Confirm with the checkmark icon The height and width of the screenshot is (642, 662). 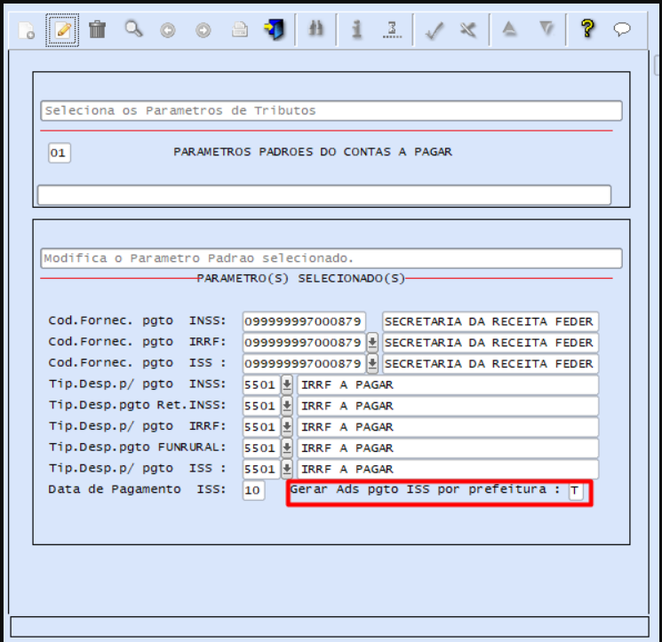point(434,30)
